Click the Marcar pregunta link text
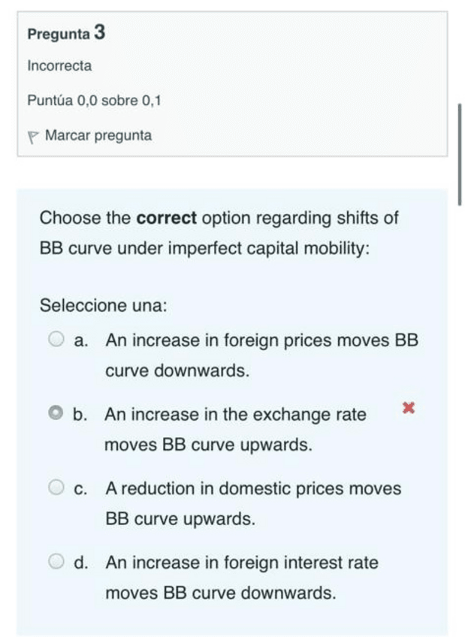 tap(98, 136)
